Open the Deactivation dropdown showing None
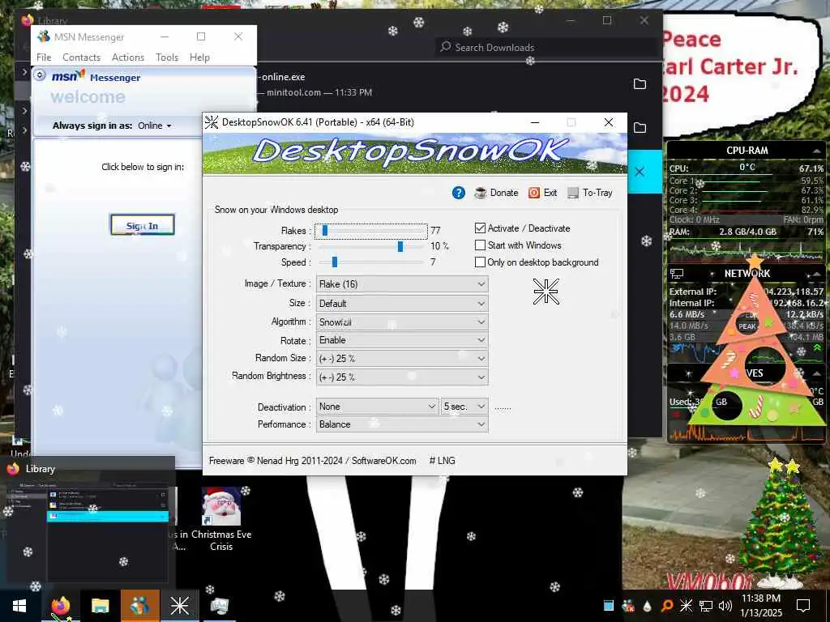830x622 pixels. tap(377, 407)
